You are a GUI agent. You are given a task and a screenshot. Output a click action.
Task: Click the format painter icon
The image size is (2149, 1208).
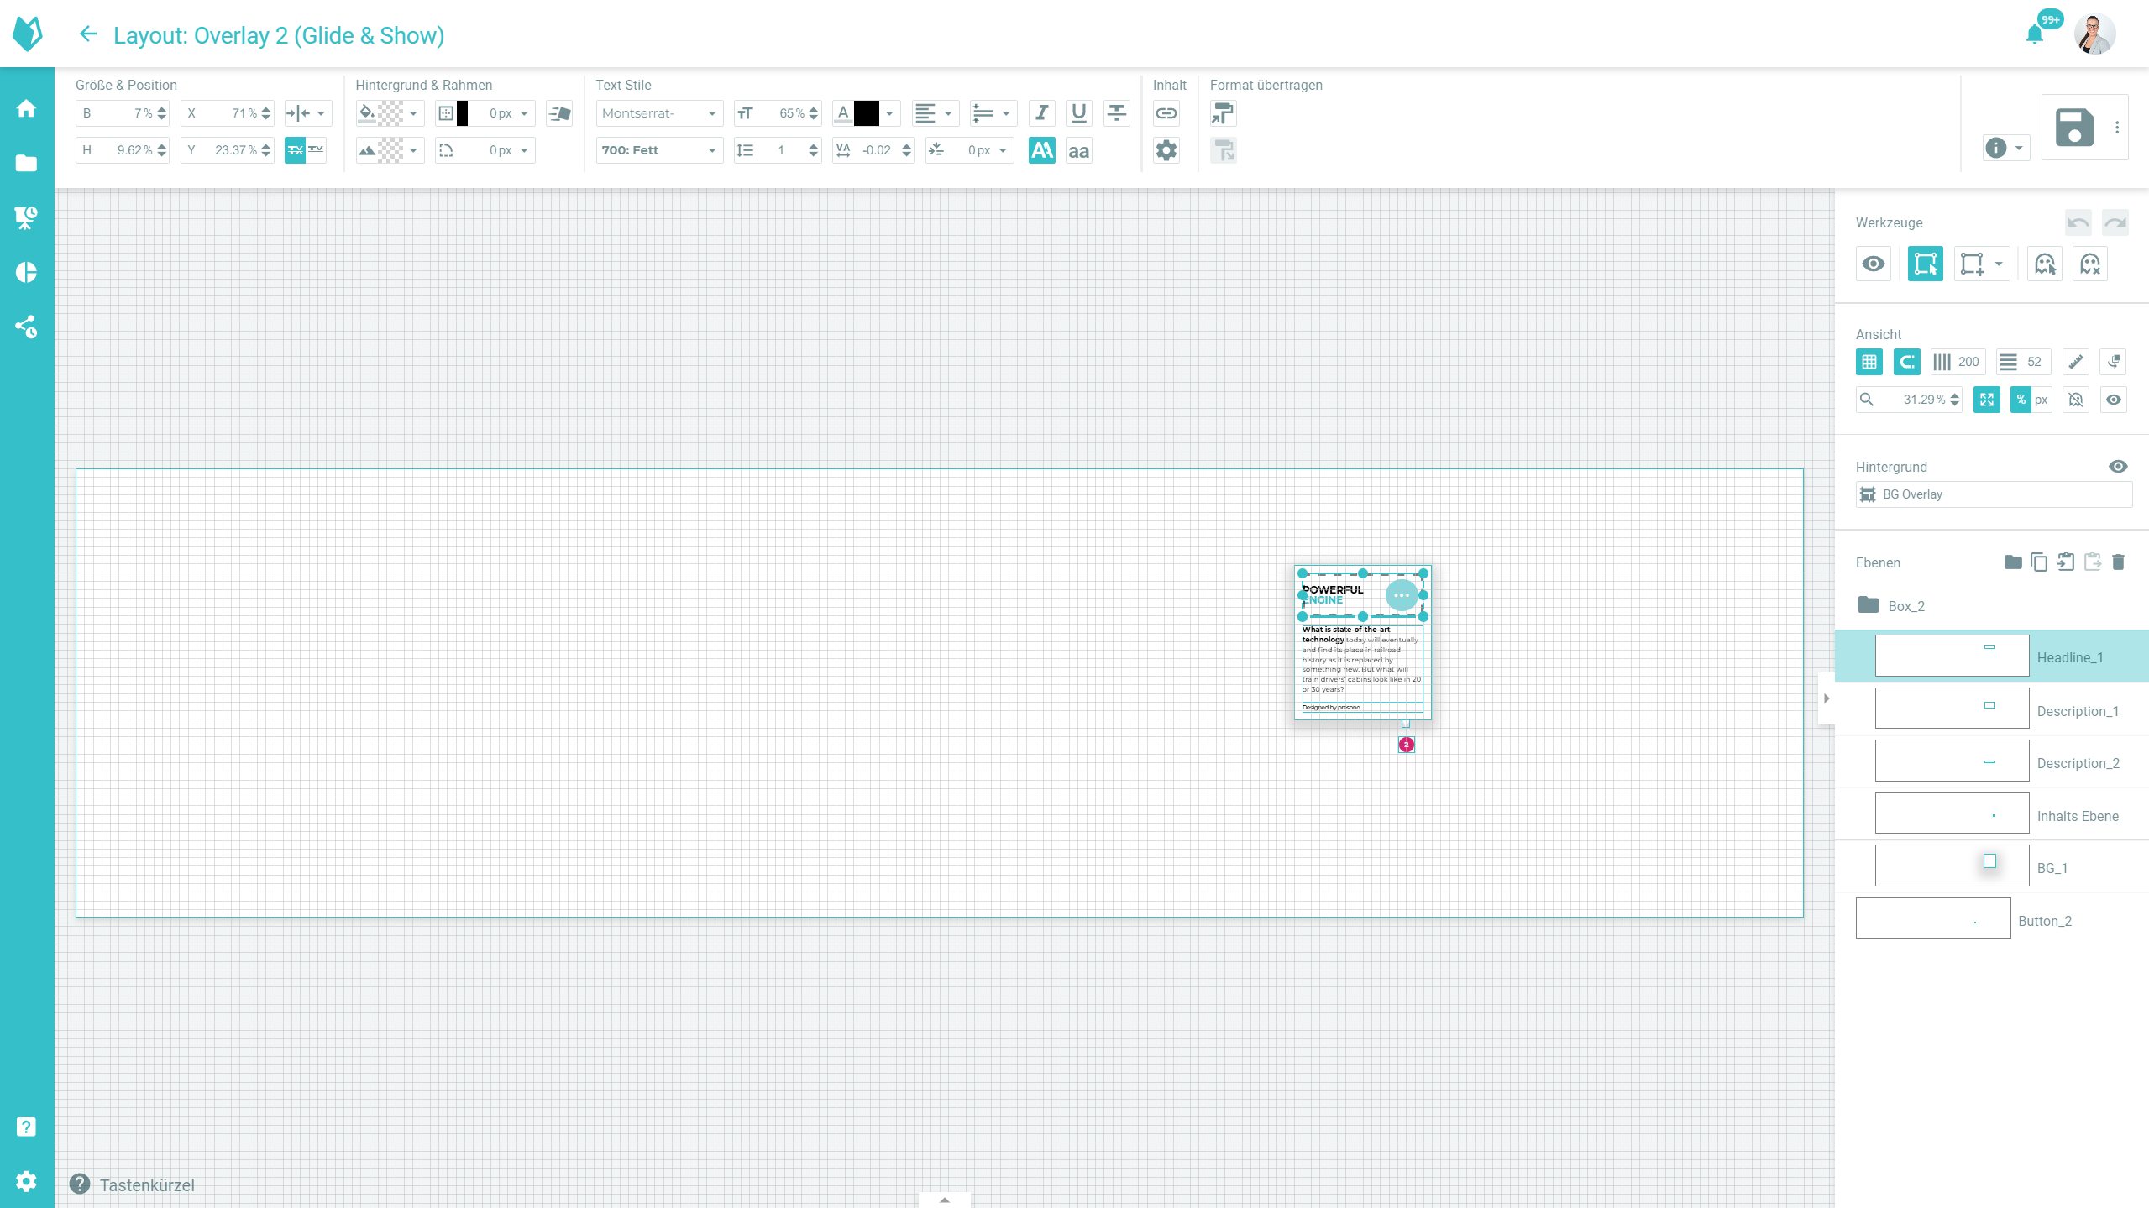coord(1223,112)
